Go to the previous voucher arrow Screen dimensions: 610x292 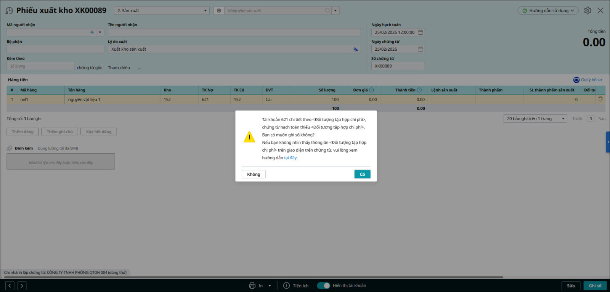click(x=10, y=286)
